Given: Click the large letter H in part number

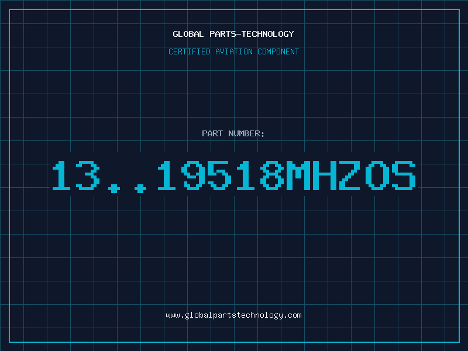Looking at the screenshot, I should coord(324,175).
